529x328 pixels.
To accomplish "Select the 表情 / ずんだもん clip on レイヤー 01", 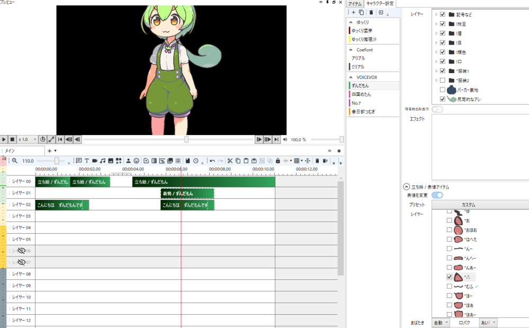I will (x=187, y=193).
